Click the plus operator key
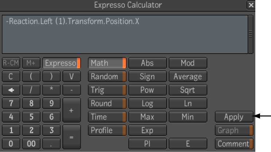The height and width of the screenshot is (152, 271). pos(71,110)
